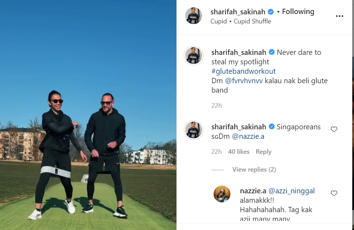Open sharifah_sakinah's profile picture in the header

point(194,15)
